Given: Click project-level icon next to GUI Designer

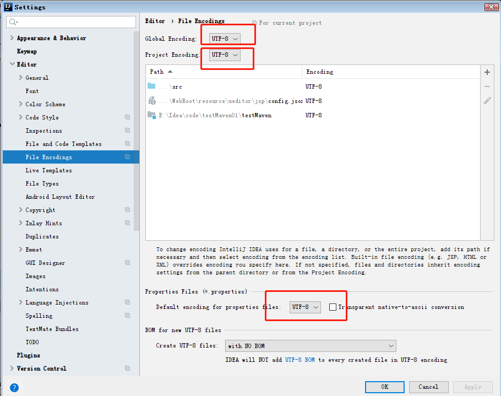Looking at the screenshot, I should coord(128,263).
